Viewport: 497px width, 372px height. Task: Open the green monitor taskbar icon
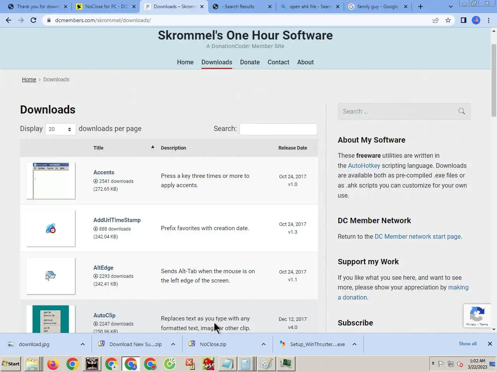tap(286, 364)
